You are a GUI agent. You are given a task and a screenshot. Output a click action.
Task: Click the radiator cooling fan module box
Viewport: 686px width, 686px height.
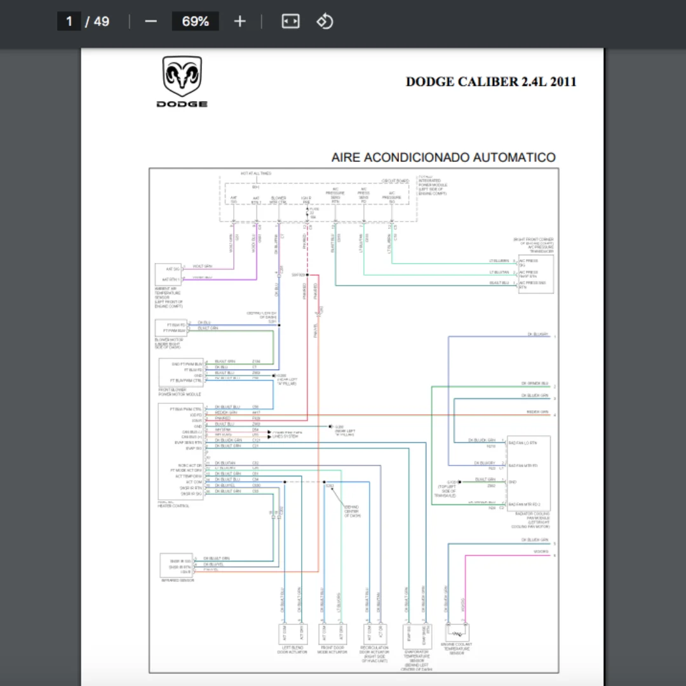pos(528,473)
